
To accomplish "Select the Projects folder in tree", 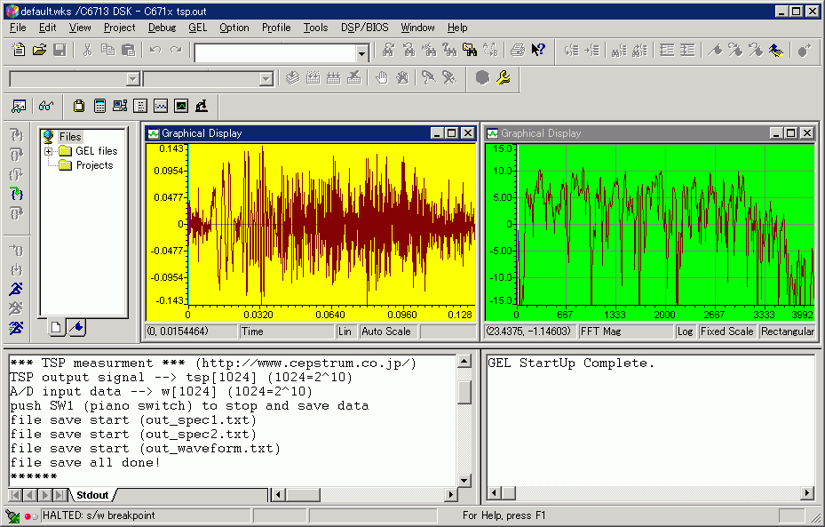I will [94, 165].
